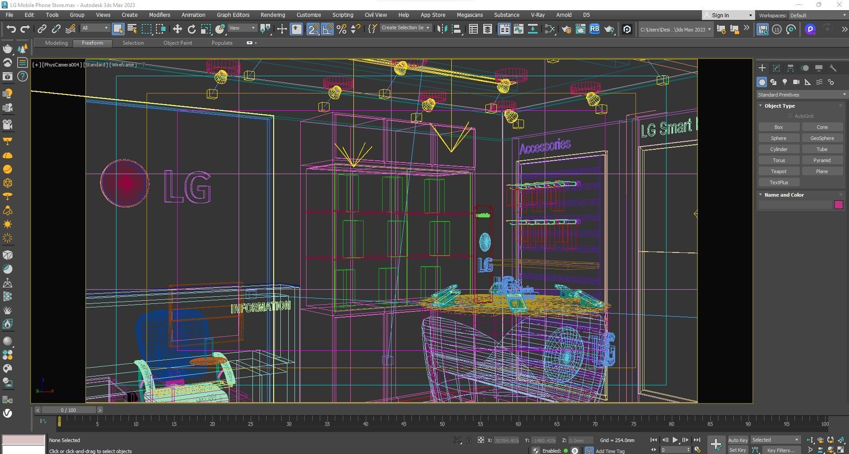
Task: Open Select by Name list
Action: (132, 29)
